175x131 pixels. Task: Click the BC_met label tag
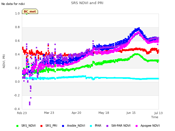30,11
